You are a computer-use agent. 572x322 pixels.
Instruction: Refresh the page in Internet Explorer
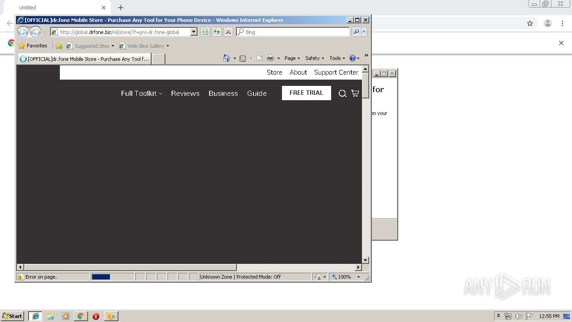coord(217,32)
